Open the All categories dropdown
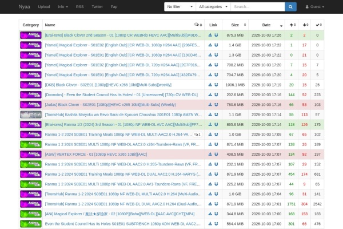The height and width of the screenshot is (229, 343). [213, 7]
